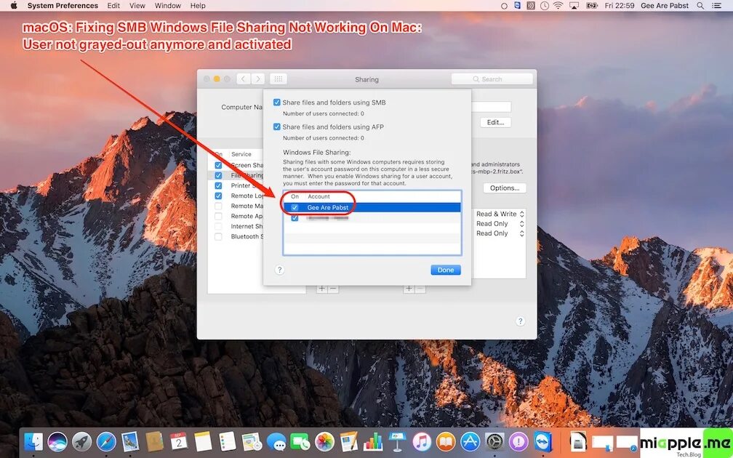Uncheck Gee Are Pabst account checkbox
Screen dimensions: 733x458
point(295,207)
